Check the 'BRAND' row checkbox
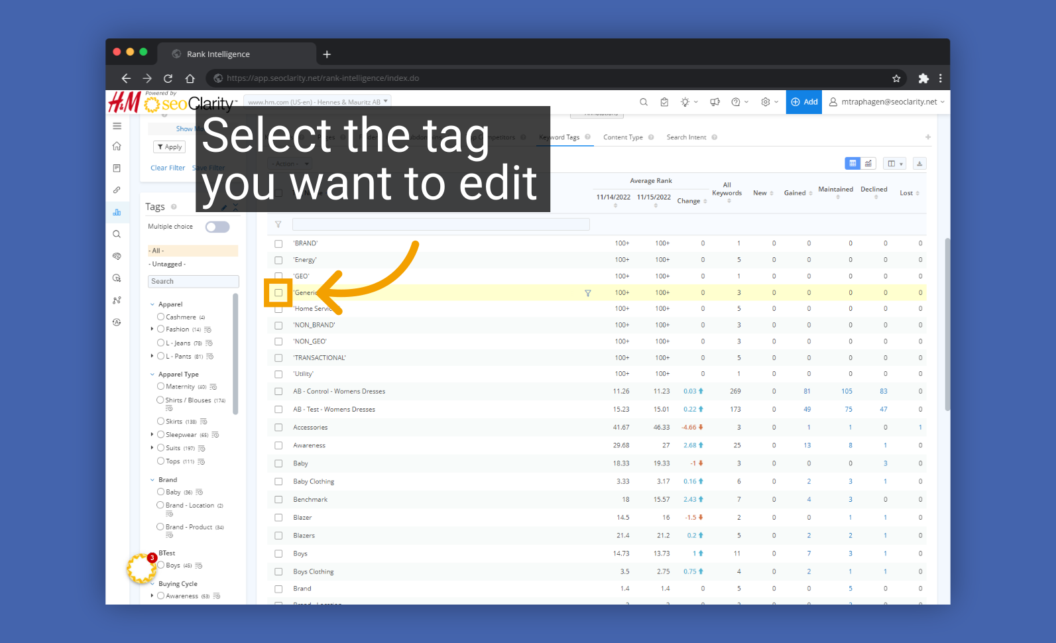 (278, 244)
